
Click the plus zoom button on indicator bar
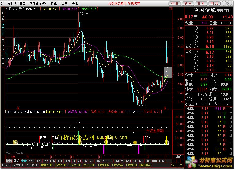click(174, 161)
